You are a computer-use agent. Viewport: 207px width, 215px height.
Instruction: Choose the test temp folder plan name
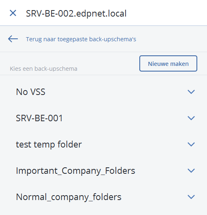click(x=49, y=145)
